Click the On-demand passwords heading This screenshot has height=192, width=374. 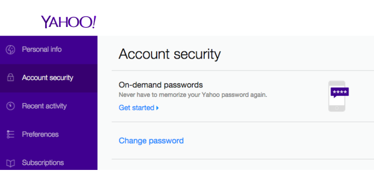pyautogui.click(x=161, y=85)
